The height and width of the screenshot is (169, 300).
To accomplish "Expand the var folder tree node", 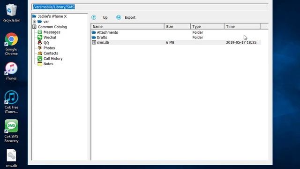I will [34, 22].
